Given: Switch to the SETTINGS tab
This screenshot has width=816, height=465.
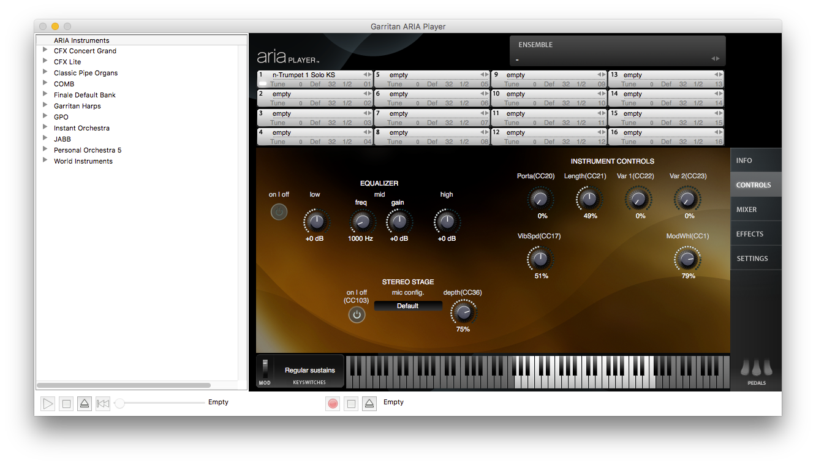Looking at the screenshot, I should pyautogui.click(x=756, y=259).
